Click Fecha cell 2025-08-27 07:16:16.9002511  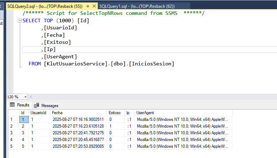(x=78, y=119)
